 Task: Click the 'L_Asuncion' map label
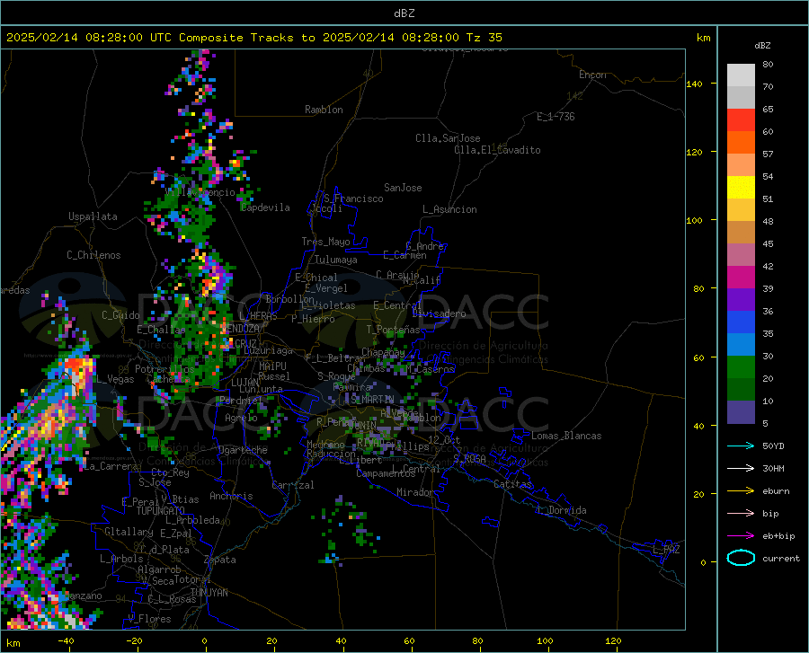point(449,209)
